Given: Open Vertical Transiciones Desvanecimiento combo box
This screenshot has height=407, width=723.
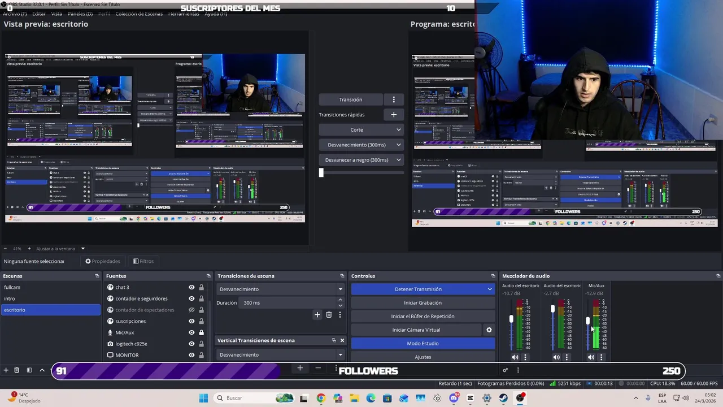Looking at the screenshot, I should click(x=281, y=355).
